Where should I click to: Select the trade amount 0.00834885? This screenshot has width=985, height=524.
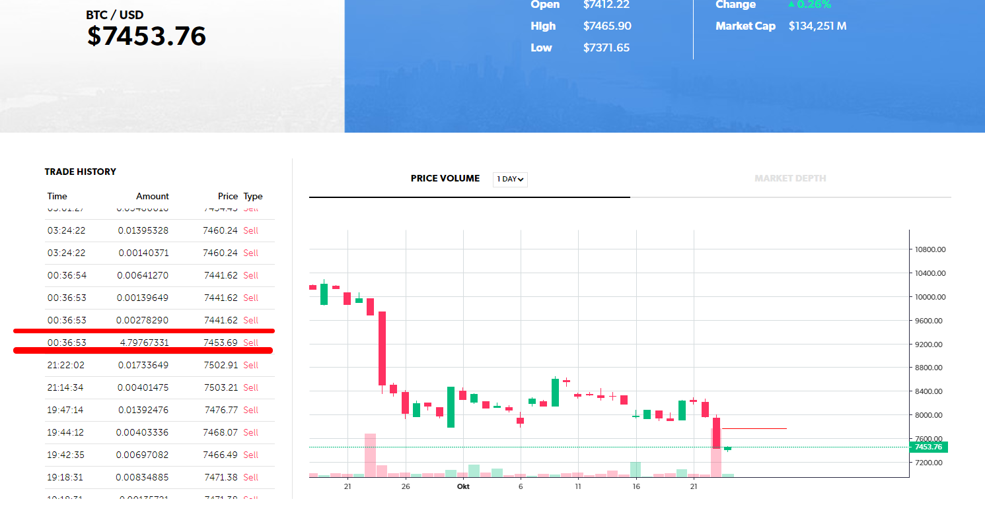pos(142,477)
